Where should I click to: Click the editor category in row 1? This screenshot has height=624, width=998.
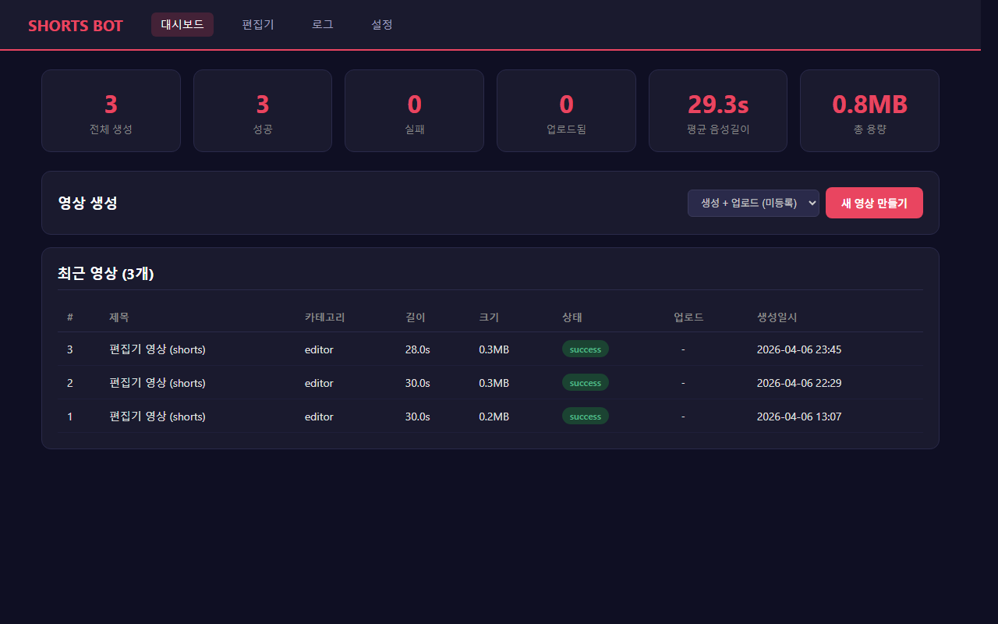[x=319, y=417]
